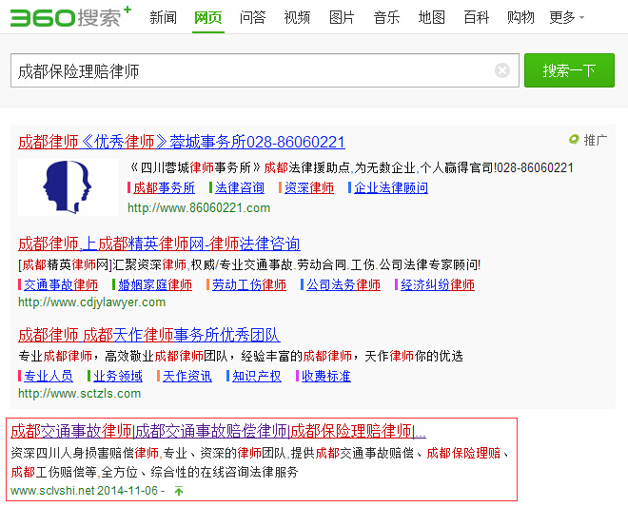
Task: Expand the 更多 dropdown menu
Action: (x=566, y=17)
